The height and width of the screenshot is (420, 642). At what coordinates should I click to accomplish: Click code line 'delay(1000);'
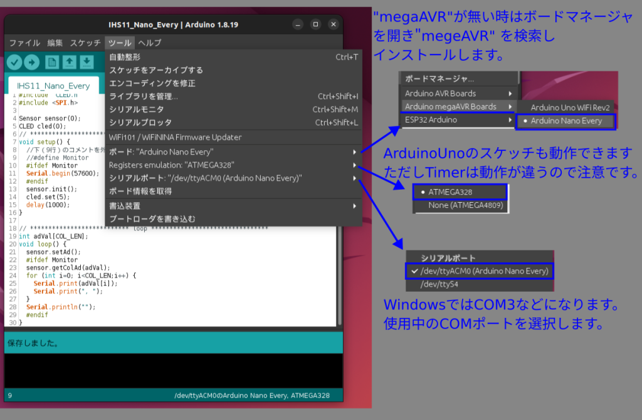tap(48, 205)
